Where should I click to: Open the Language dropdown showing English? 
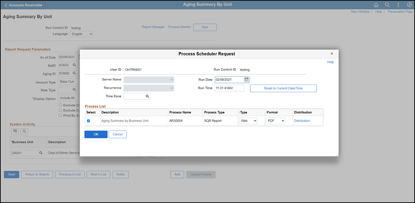click(81, 34)
